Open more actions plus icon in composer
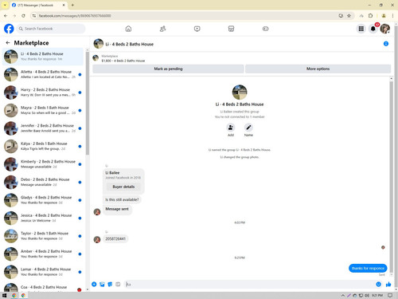Image resolution: width=398 pixels, height=299 pixels. pyautogui.click(x=94, y=285)
